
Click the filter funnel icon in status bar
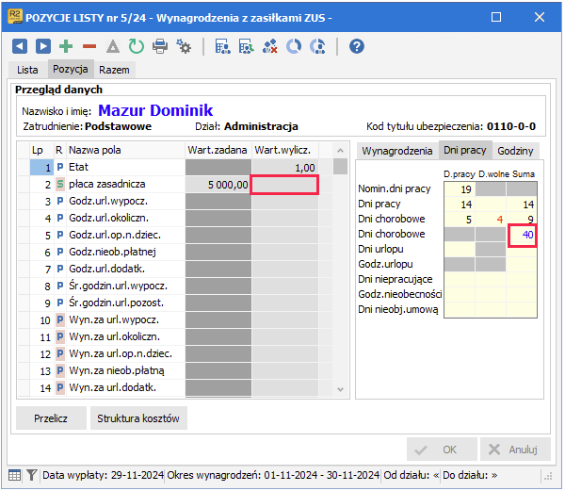[32, 475]
